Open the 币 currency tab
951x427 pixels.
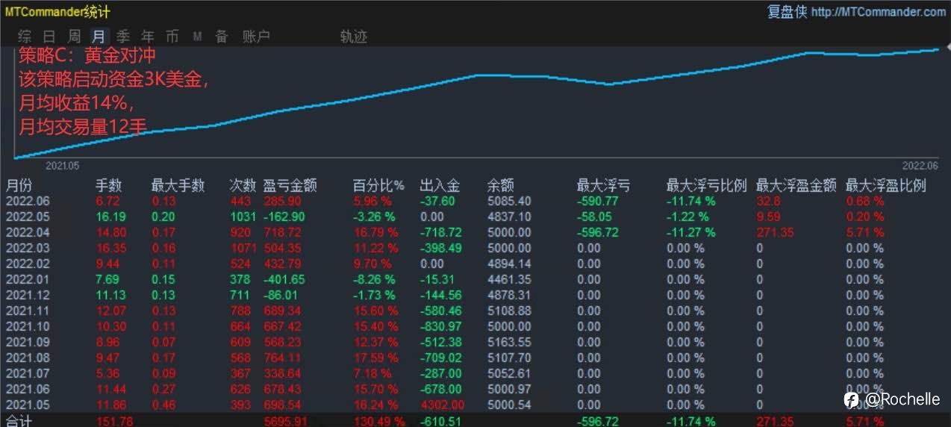pyautogui.click(x=172, y=36)
